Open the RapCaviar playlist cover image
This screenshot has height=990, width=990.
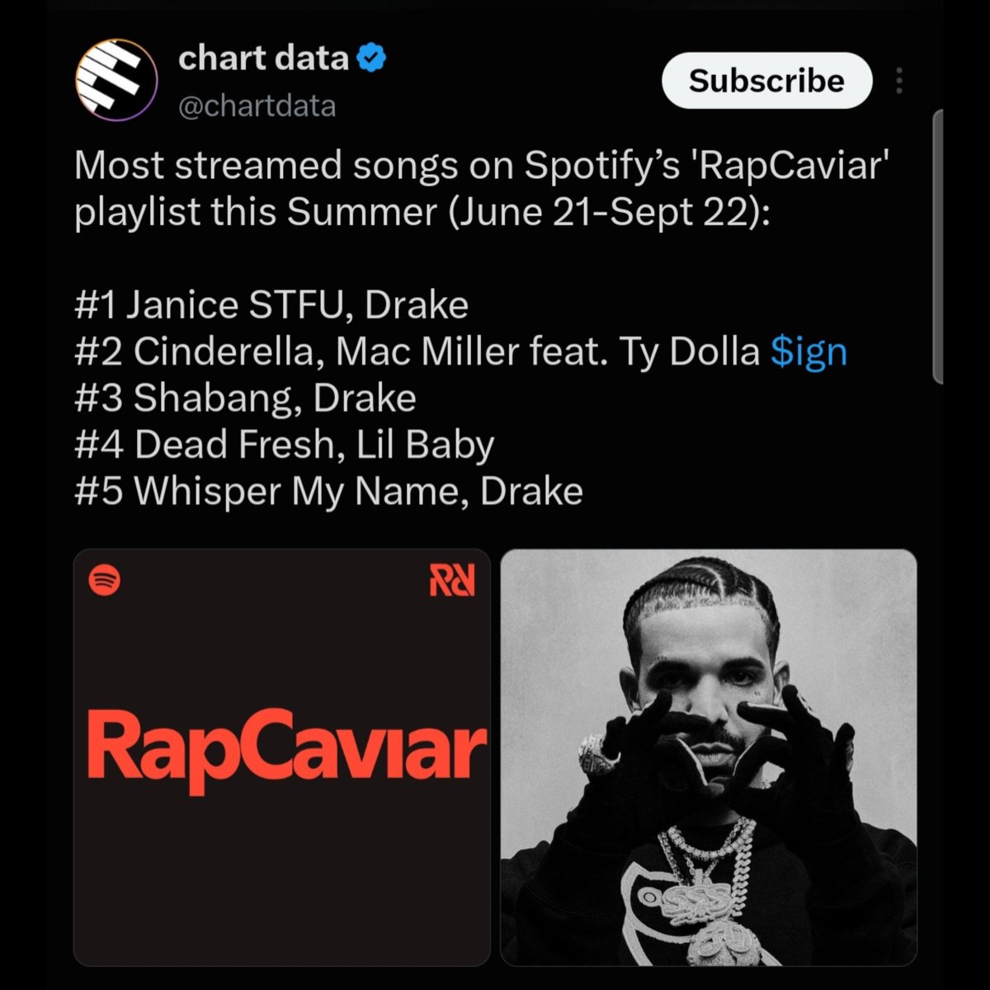[282, 757]
